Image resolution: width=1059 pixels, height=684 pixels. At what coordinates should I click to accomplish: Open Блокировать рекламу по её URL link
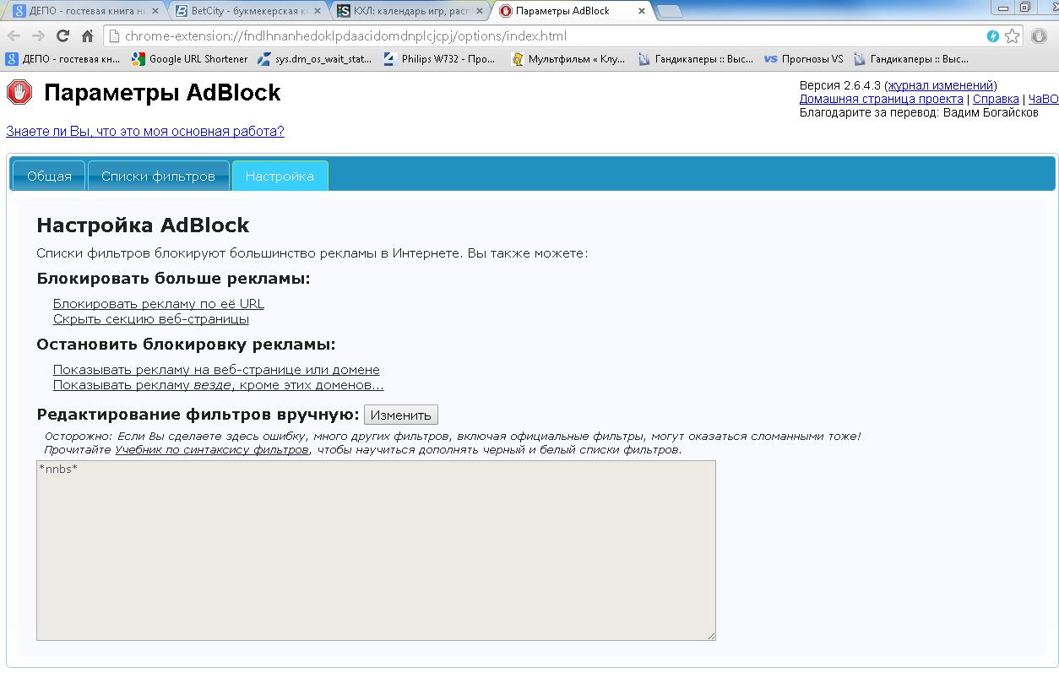[159, 303]
